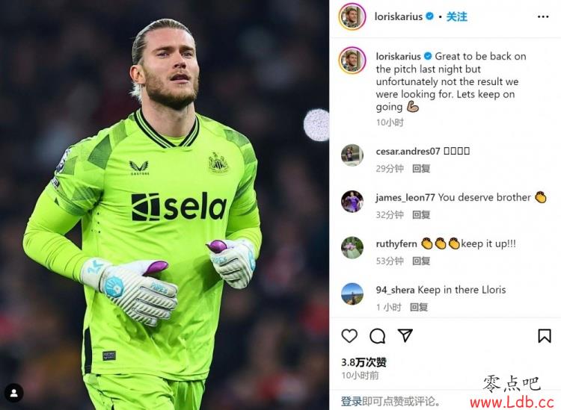Click 登录 login link at bottom
Screen dimensions: 561x410
pyautogui.click(x=351, y=402)
